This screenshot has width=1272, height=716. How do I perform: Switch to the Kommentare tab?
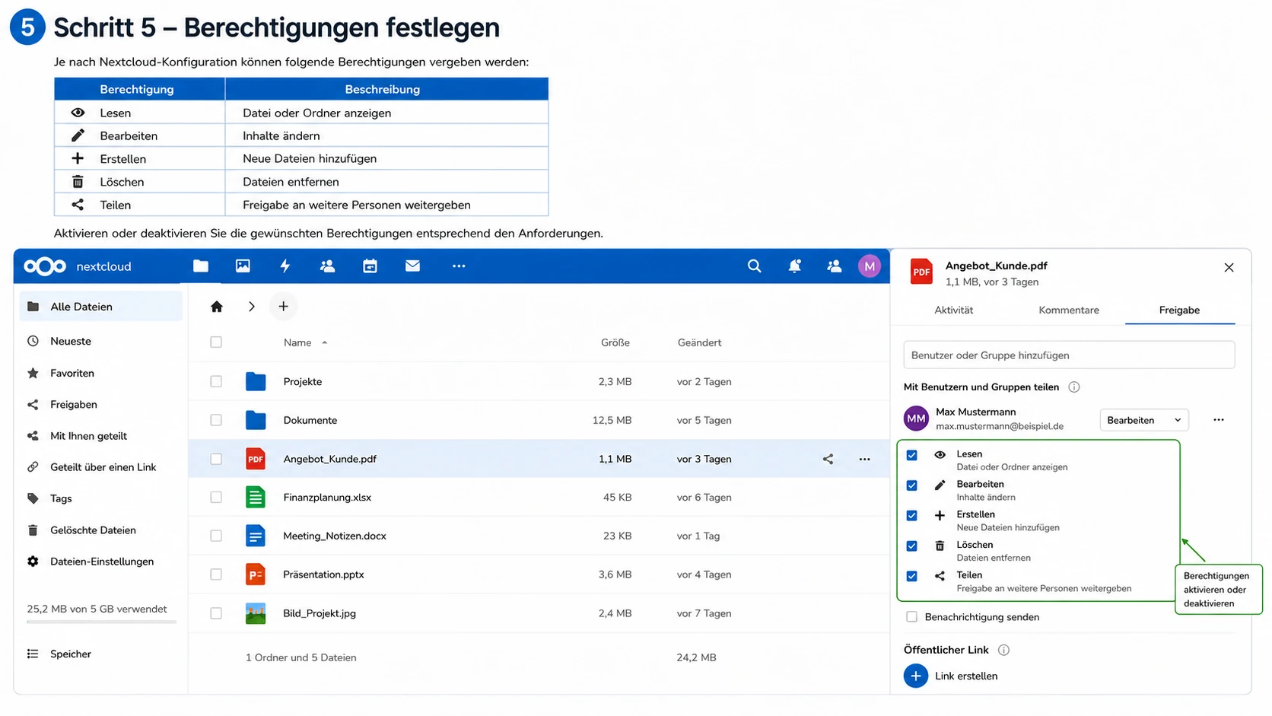coord(1068,310)
